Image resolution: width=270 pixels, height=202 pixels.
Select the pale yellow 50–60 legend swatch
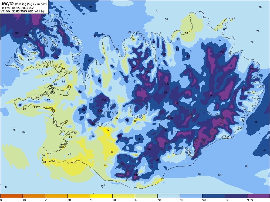[124, 196]
